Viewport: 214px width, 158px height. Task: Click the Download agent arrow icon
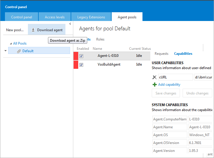point(33,30)
